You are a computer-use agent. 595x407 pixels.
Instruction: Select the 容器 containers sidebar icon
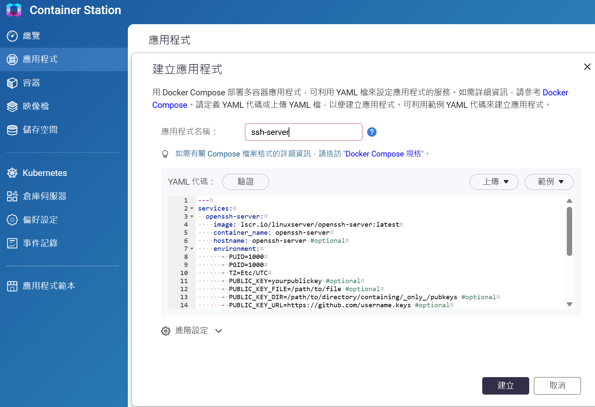pyautogui.click(x=12, y=83)
